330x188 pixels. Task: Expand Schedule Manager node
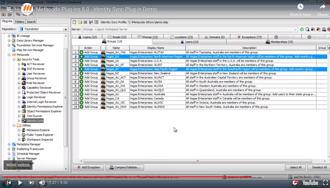(x=9, y=154)
